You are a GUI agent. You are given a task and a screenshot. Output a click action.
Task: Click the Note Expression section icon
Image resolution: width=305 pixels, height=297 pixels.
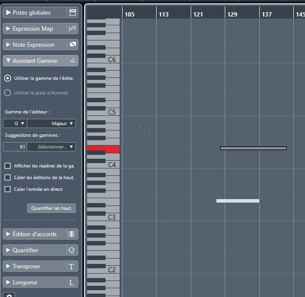pyautogui.click(x=72, y=45)
